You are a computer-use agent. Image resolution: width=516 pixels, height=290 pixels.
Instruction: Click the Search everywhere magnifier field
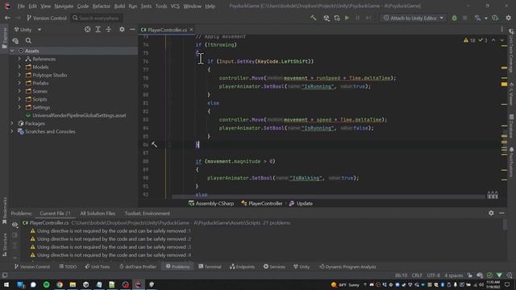[97, 18]
